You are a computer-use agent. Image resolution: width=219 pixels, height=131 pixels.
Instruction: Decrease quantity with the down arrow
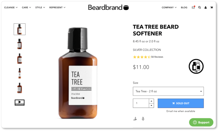pyautogui.click(x=151, y=106)
